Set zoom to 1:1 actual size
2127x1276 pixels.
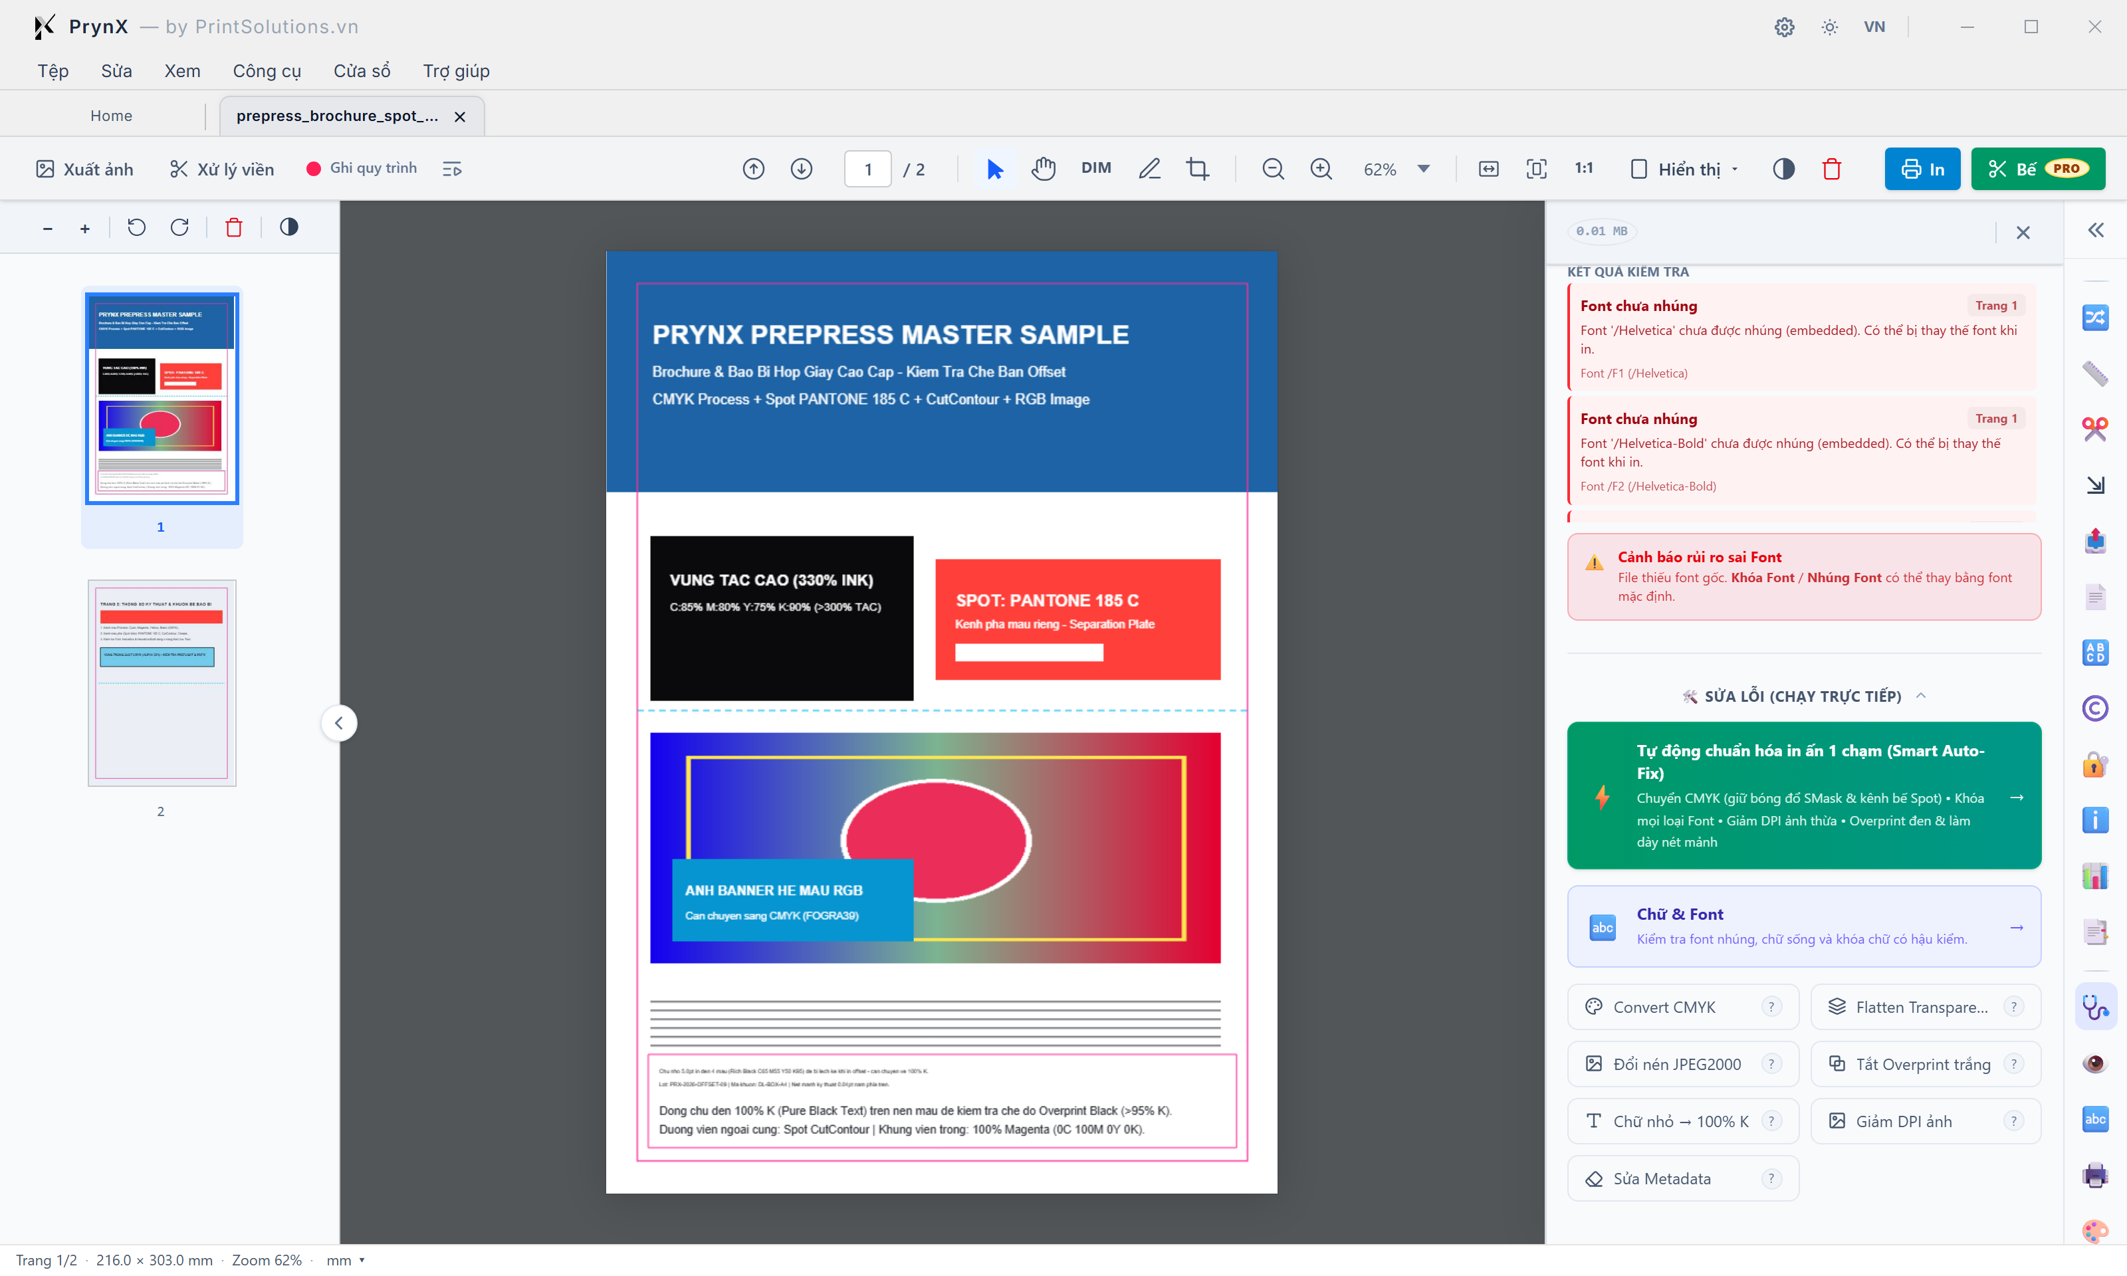1584,167
